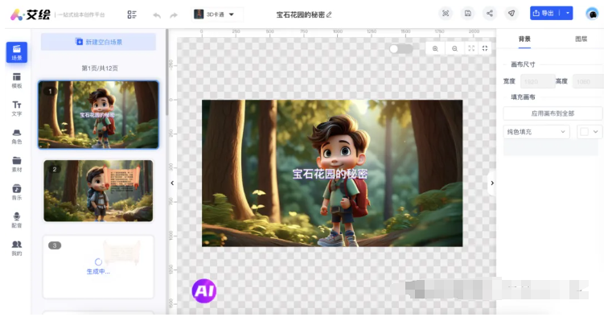Edit the title 宝石花园的秘密 pencil icon
Image resolution: width=612 pixels, height=317 pixels.
point(329,14)
